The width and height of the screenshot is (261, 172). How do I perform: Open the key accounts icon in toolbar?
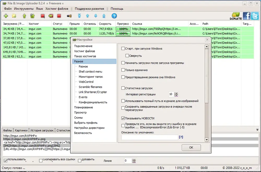tap(69, 16)
